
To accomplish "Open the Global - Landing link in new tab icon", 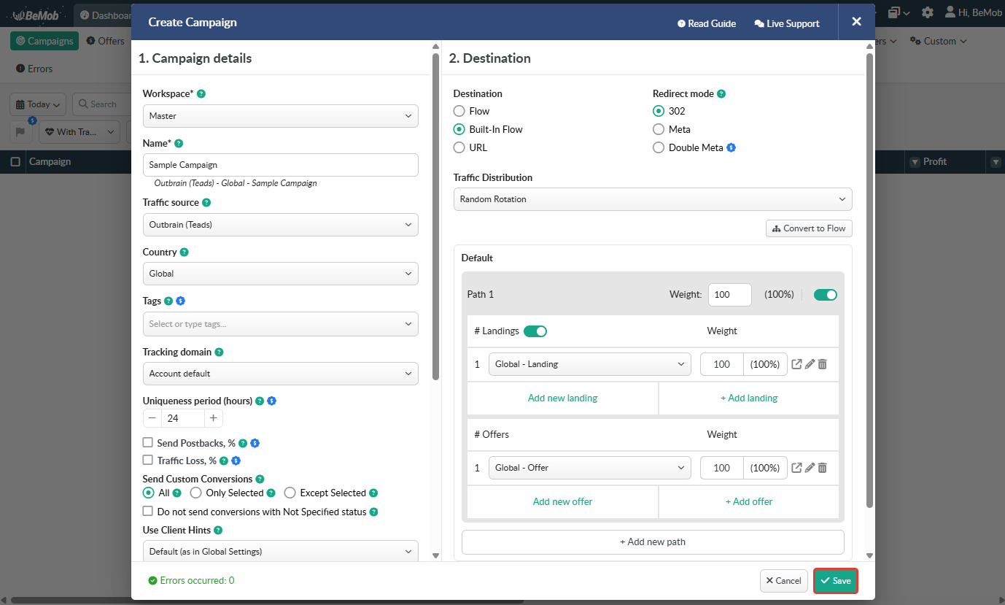I will (797, 364).
